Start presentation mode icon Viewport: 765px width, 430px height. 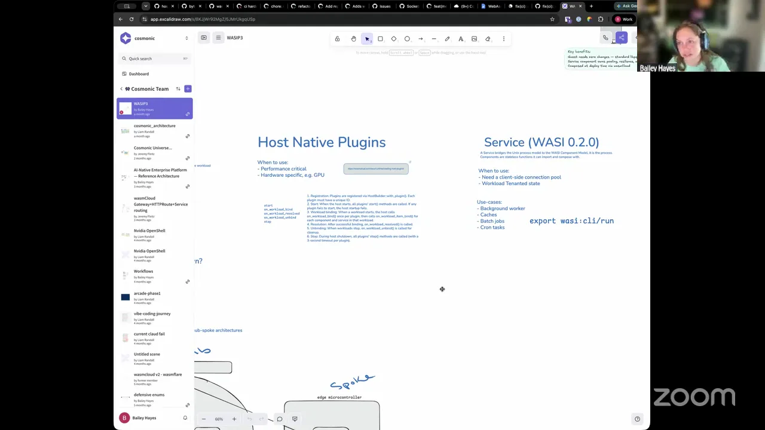pos(295,419)
